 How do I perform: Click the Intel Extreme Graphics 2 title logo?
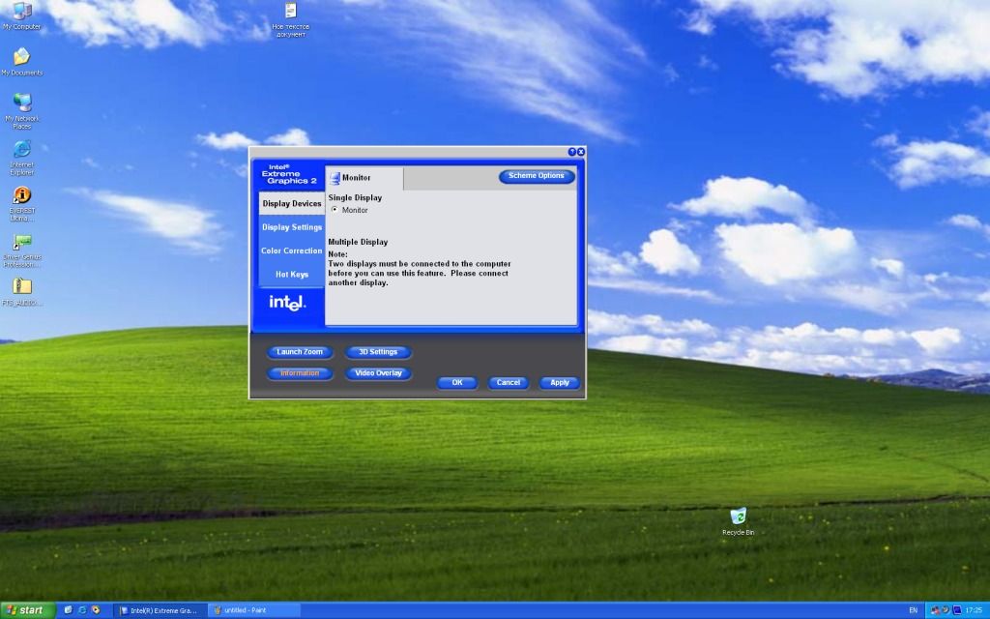[x=288, y=174]
